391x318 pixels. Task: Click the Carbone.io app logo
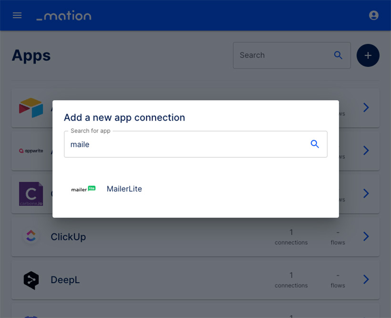pos(31,194)
